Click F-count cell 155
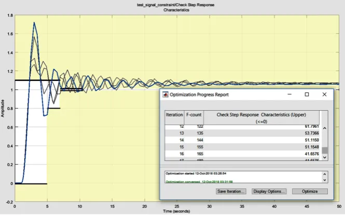This screenshot has height=217, width=345. tap(200, 147)
